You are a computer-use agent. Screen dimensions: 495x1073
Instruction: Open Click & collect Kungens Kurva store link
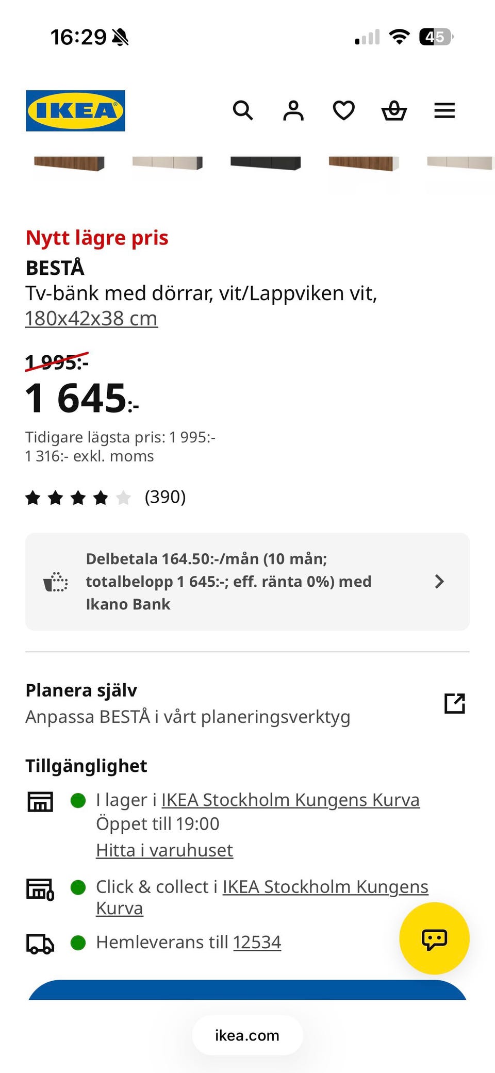point(262,897)
